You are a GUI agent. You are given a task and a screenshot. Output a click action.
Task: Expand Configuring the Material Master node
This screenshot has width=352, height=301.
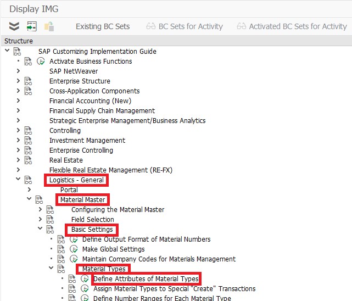[40, 209]
